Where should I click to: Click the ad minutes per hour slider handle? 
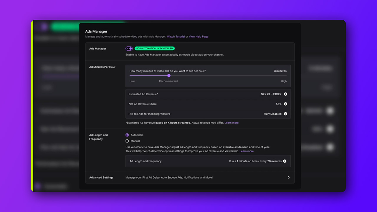169,76
